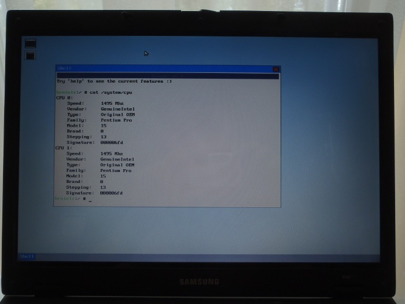
Task: Click CPU 0 Signature value 000006fd
Action: coord(112,142)
